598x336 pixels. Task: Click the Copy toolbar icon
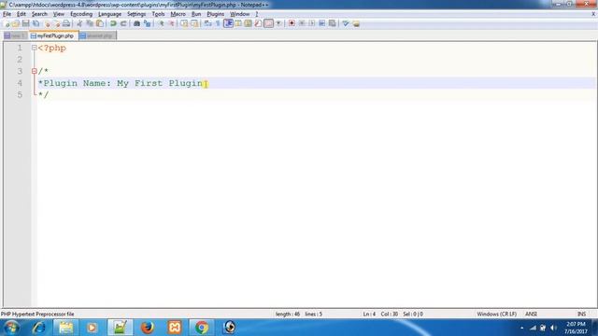point(90,23)
